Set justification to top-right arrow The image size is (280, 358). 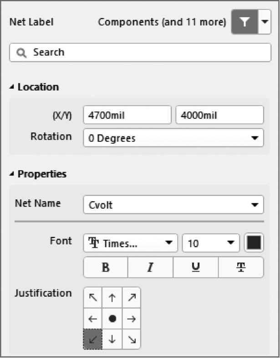click(132, 297)
